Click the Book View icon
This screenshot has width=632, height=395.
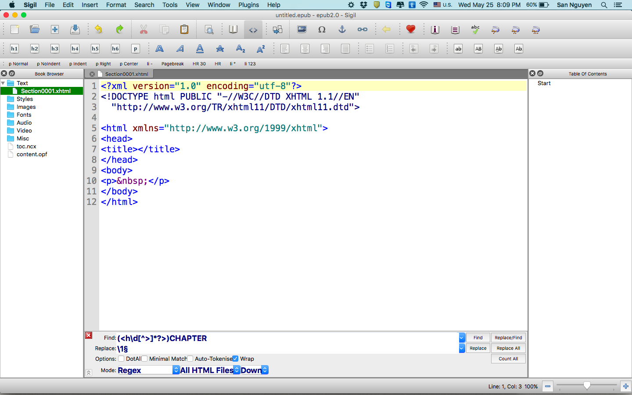233,30
